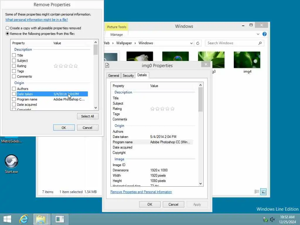Viewport: 300px width, 225px height.
Task: Click the arrow before Wallpaper in breadcrumb
Action: coord(113,43)
